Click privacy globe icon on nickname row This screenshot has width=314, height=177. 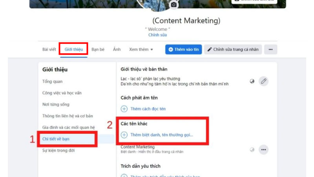[x=252, y=150]
